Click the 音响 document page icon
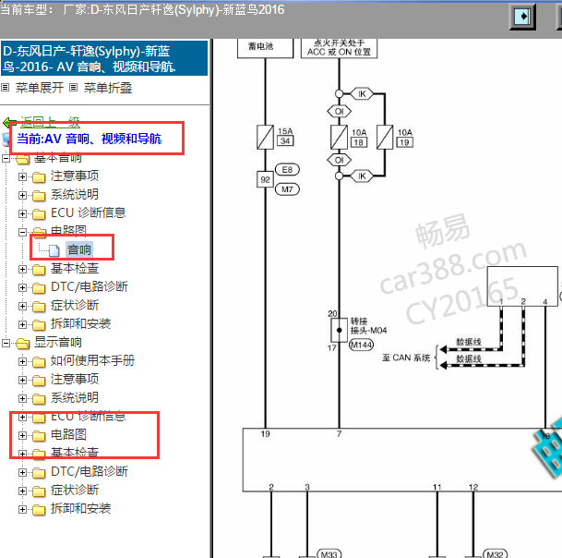 click(54, 250)
